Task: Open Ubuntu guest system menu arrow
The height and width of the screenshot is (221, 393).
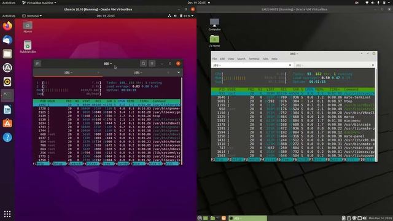Action: click(x=192, y=16)
